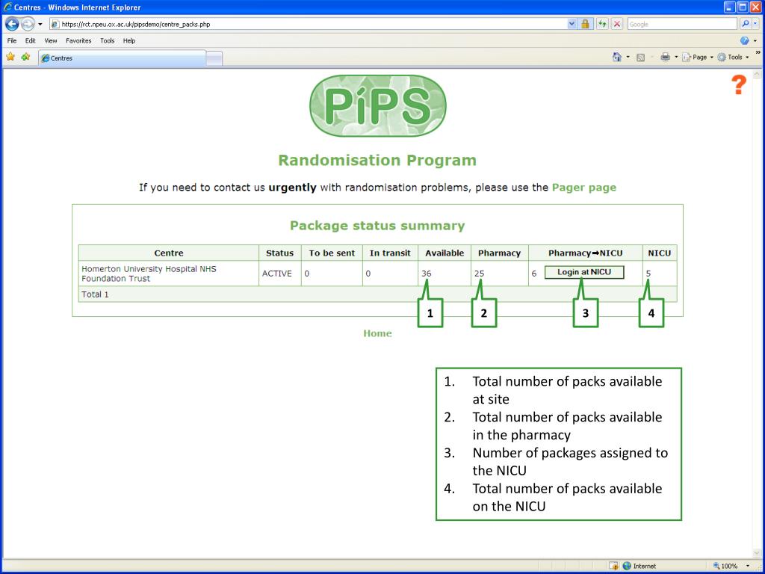Open search provider options dropdown
Viewport: 765px width, 574px height.
[756, 23]
